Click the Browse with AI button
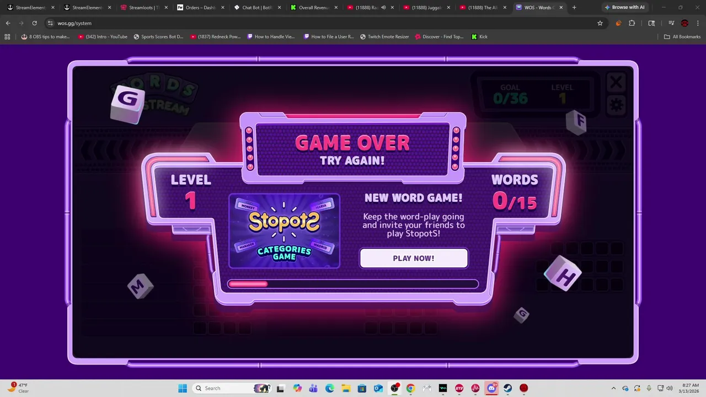Screen dimensions: 706x397 624,7
